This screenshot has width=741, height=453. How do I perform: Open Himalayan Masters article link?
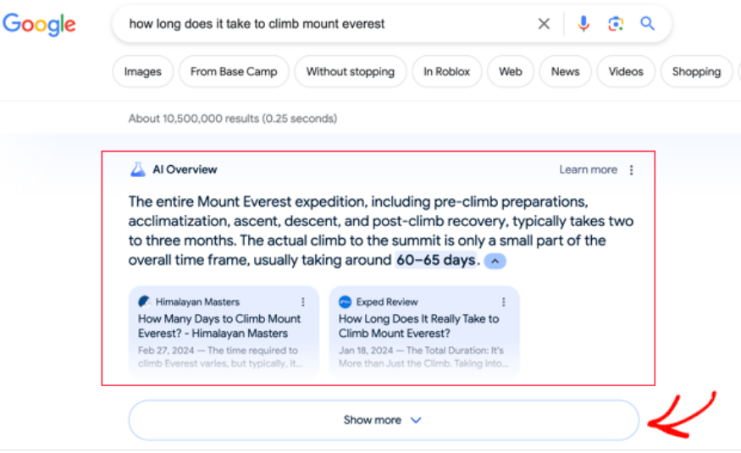pos(219,326)
